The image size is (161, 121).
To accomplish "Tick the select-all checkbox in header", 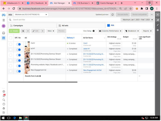I will tap(11, 38).
